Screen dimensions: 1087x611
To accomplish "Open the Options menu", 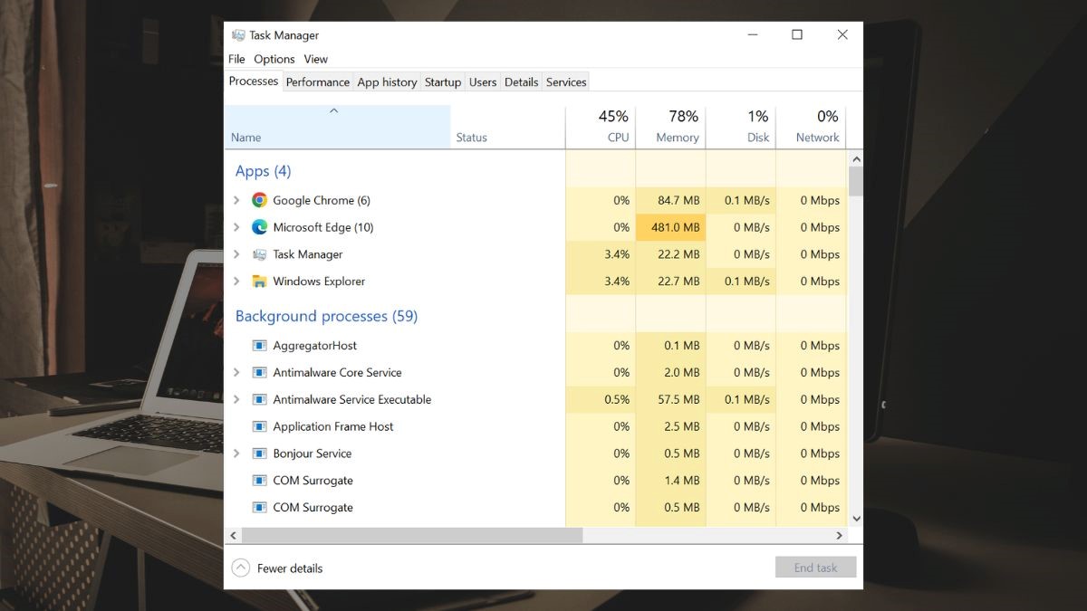I will pos(274,59).
